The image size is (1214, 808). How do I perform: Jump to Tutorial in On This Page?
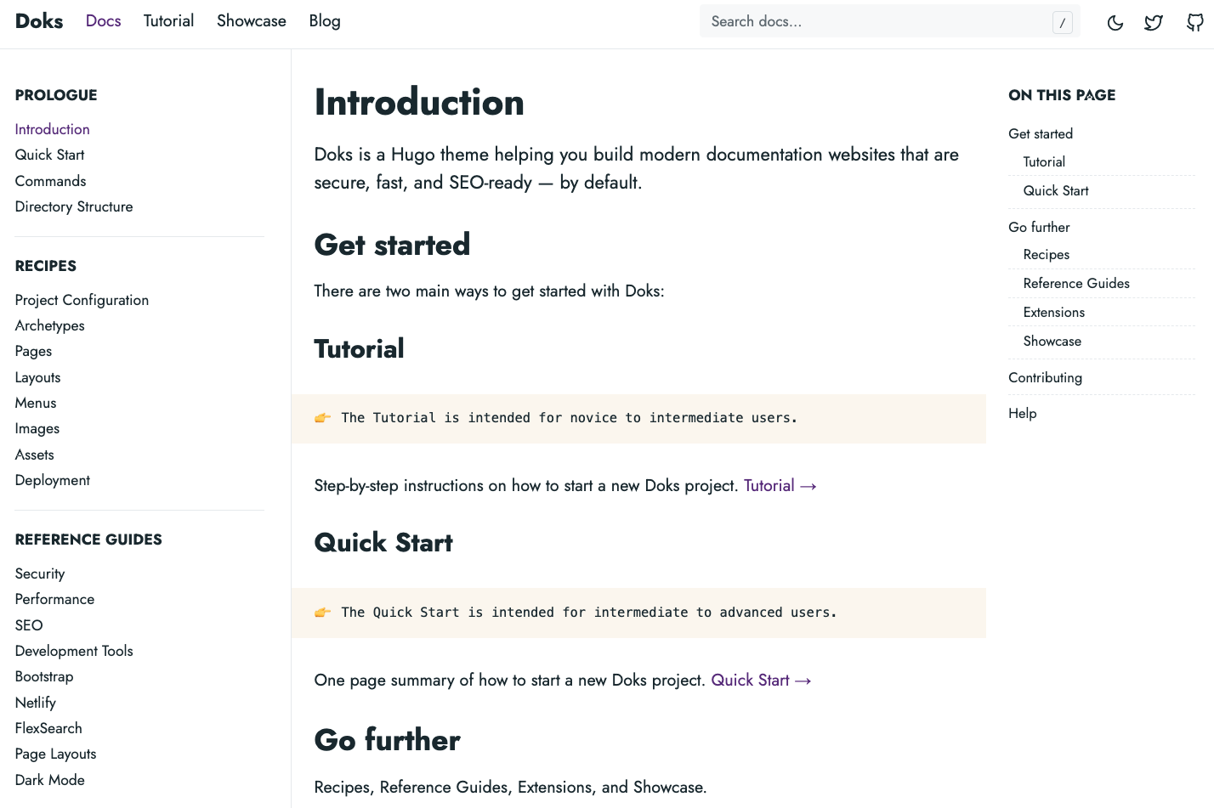[1044, 161]
